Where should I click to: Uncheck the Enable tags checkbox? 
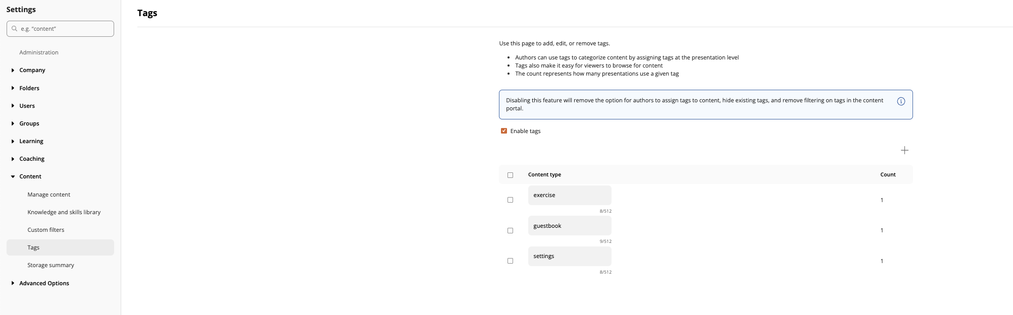pos(503,131)
